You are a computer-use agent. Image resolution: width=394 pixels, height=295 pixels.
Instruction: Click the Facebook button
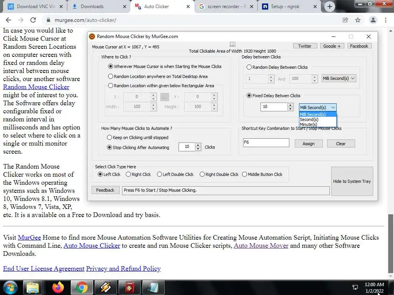pos(359,46)
